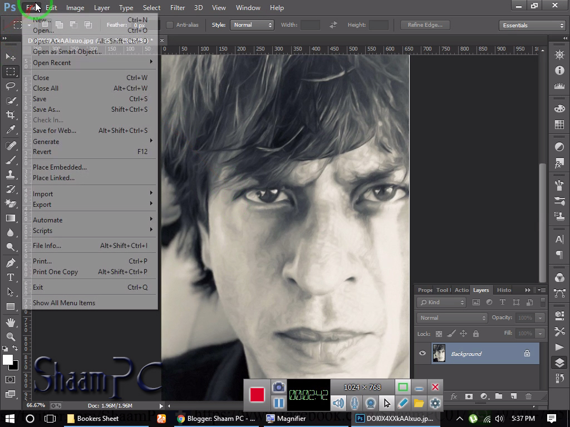570x427 pixels.
Task: Click screenshot camera icon in recorder
Action: tap(279, 387)
